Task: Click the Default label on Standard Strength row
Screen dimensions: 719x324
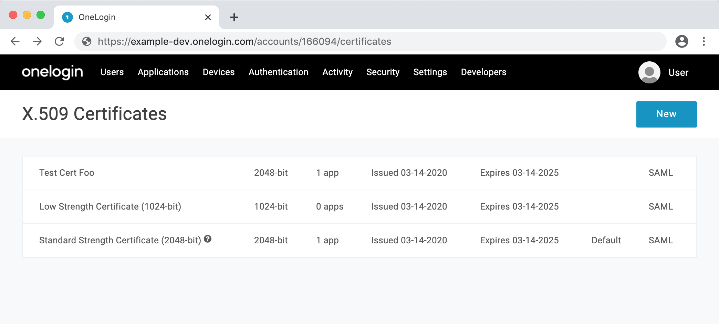Action: 606,240
